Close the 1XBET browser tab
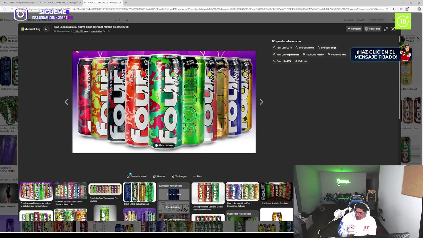Screen dimensions: 423x238 pos(40,3)
